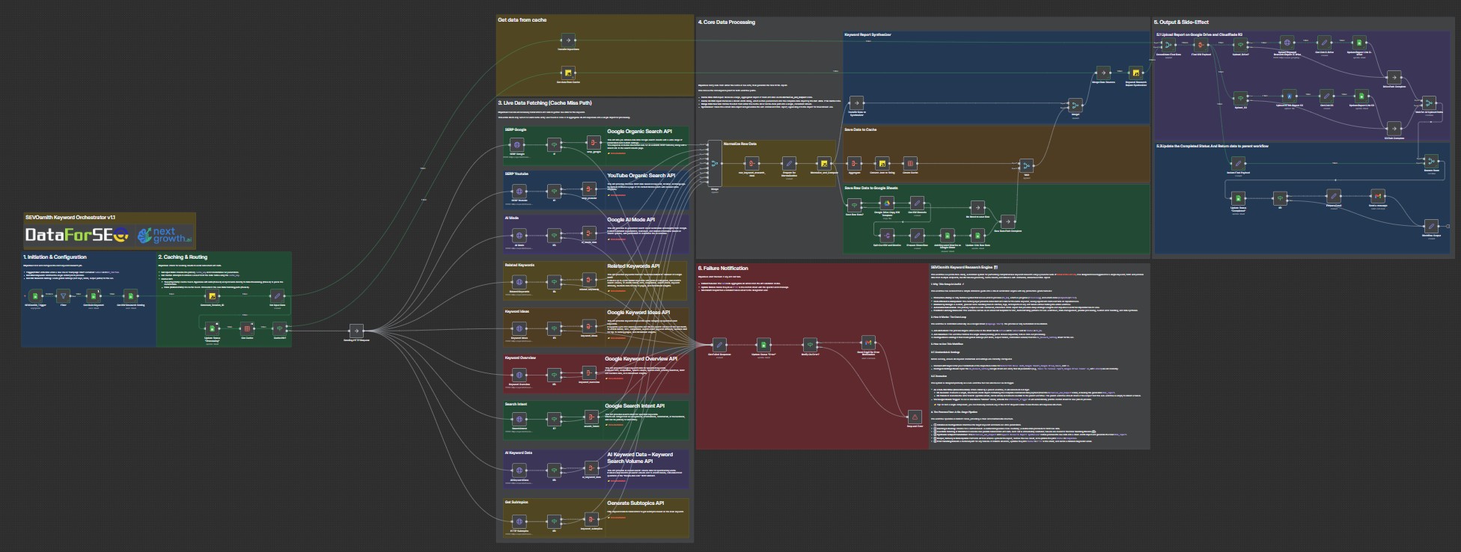Select the Keyword Ideas HTTP request node
Viewport: 1461px width, 552px height.
click(x=519, y=328)
